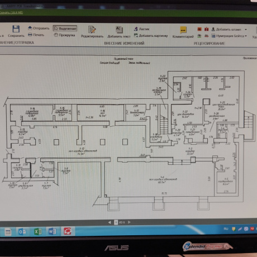Viewport: 257px width, 257px height.
Task: Click the Печать printer icon
Action: point(30,35)
